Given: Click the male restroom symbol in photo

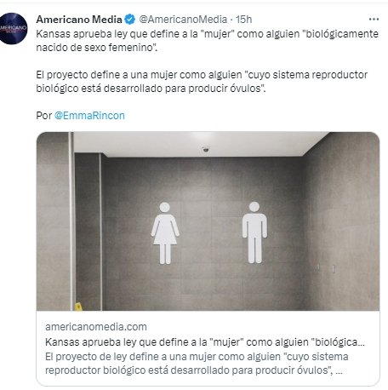Looking at the screenshot, I should point(254,232).
